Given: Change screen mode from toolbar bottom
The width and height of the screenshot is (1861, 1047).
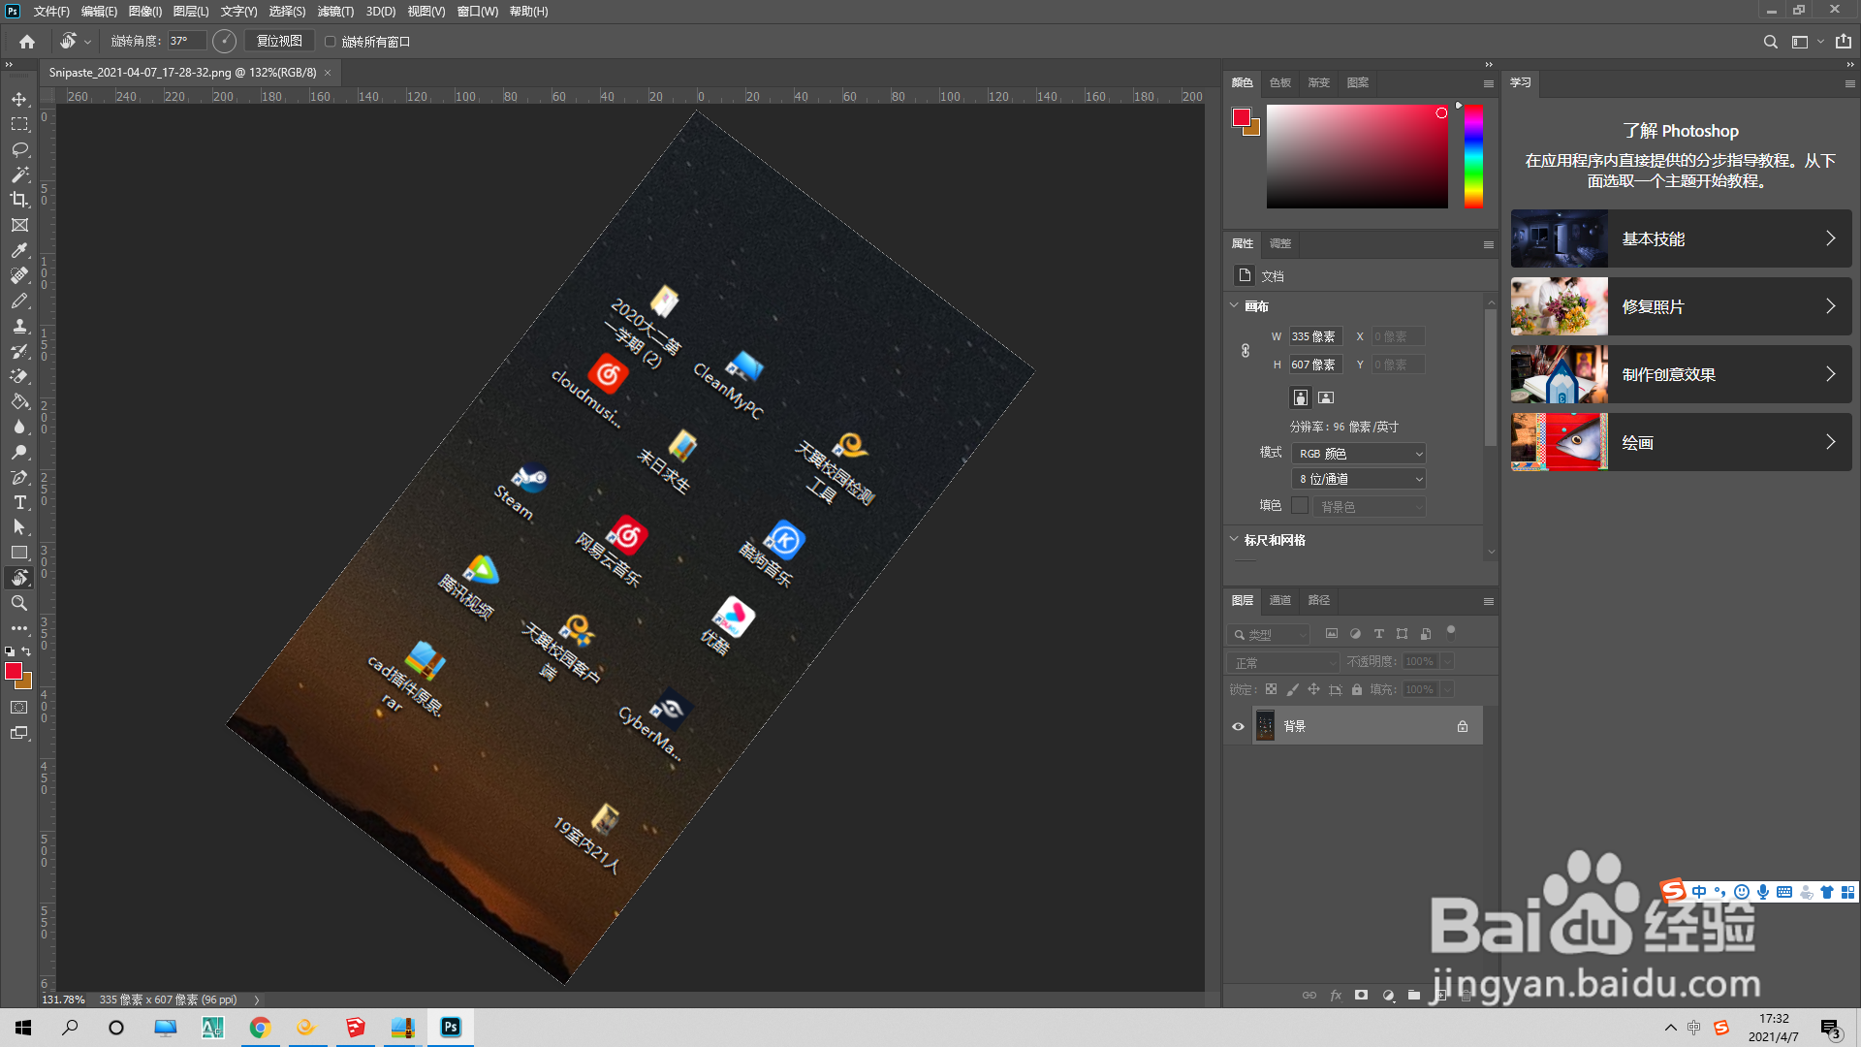Looking at the screenshot, I should coord(19,733).
